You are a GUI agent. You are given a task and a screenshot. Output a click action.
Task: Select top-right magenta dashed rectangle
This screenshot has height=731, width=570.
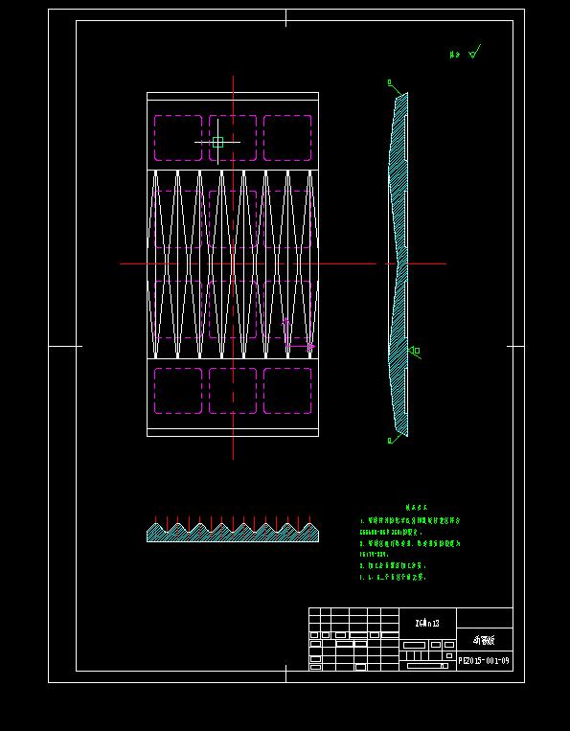point(287,138)
